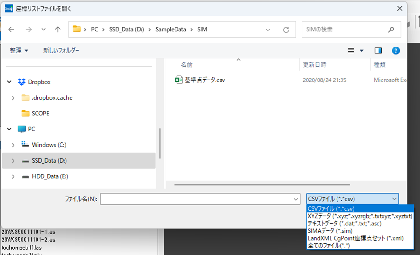420x255 pixels.
Task: Choose SIMAデータ (*.sim) option
Action: pyautogui.click(x=360, y=231)
